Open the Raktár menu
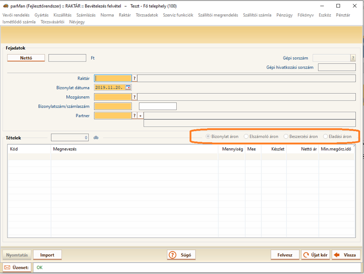This screenshot has width=364, height=274. (125, 15)
